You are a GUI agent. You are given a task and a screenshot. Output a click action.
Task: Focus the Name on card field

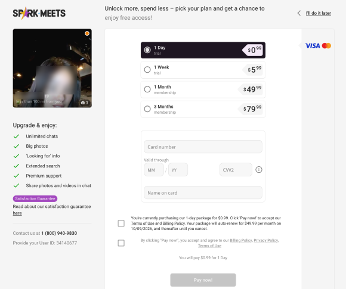[x=203, y=192]
